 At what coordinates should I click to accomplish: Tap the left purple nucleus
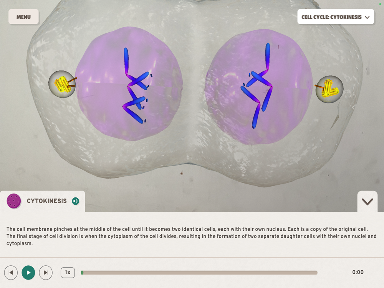click(x=103, y=83)
